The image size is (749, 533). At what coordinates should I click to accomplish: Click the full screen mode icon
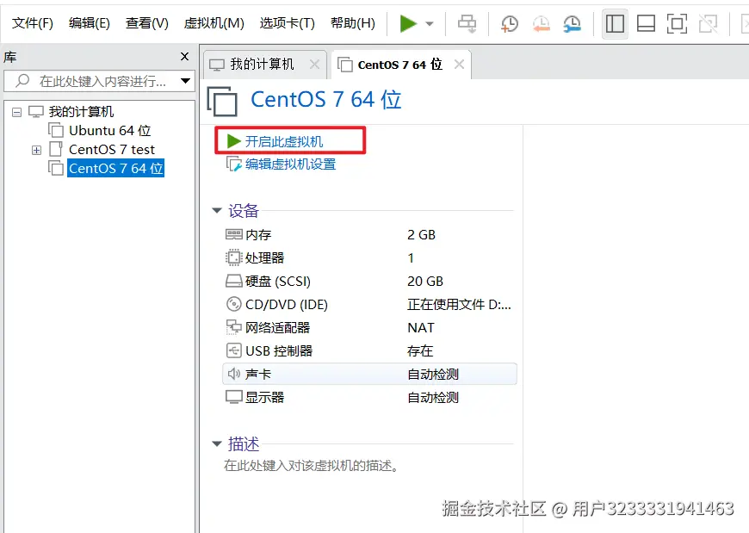pyautogui.click(x=677, y=23)
